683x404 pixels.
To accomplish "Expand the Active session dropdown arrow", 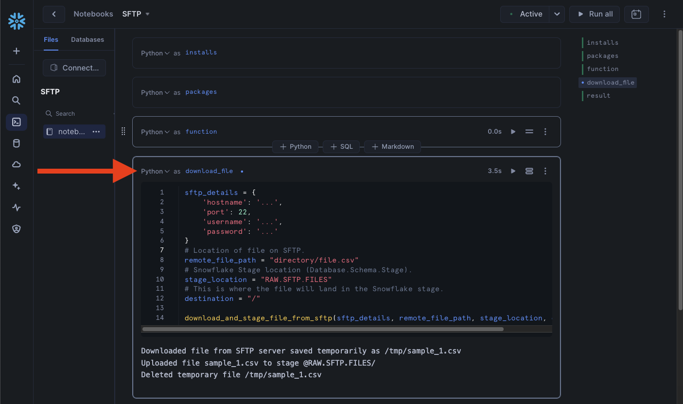I will pyautogui.click(x=557, y=14).
